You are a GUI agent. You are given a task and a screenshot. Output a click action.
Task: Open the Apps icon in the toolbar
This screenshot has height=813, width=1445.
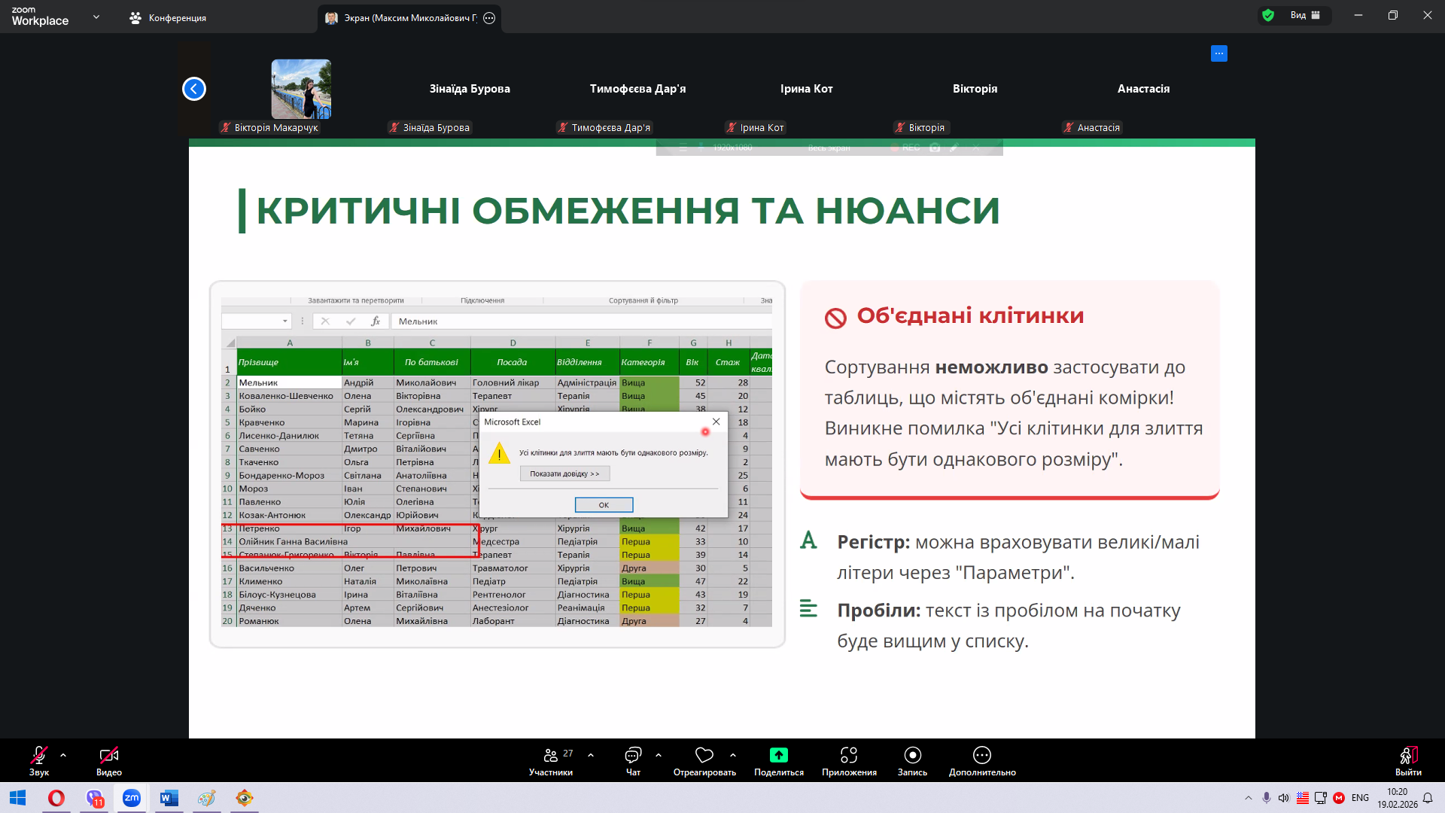(849, 755)
